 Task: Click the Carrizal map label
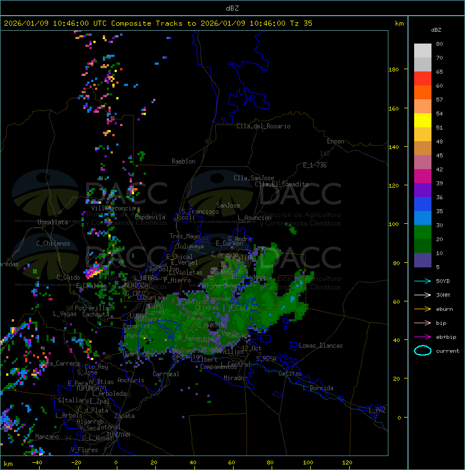(x=165, y=374)
